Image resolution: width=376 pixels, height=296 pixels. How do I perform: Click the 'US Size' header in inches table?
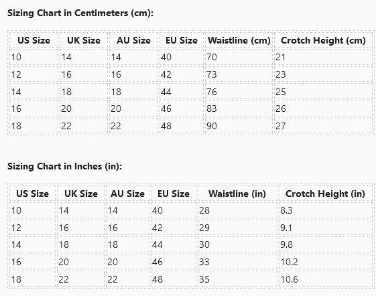tap(32, 194)
